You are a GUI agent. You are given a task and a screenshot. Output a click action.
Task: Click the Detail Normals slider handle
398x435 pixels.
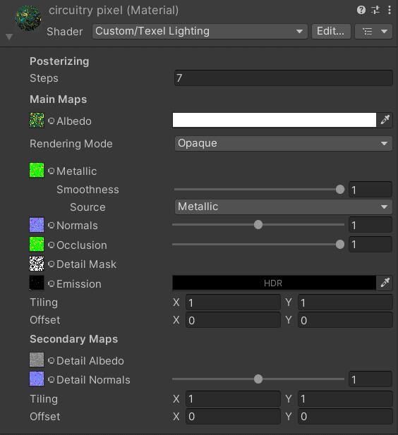pyautogui.click(x=258, y=379)
